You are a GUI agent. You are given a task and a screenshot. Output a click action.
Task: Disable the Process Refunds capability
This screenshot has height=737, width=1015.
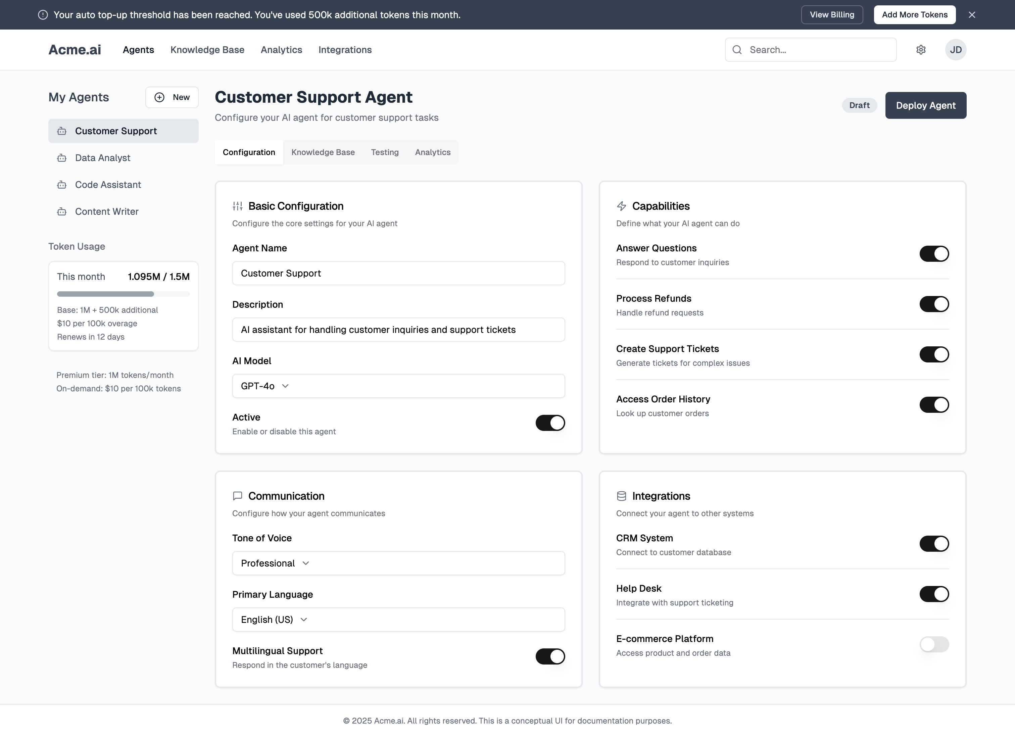tap(934, 304)
